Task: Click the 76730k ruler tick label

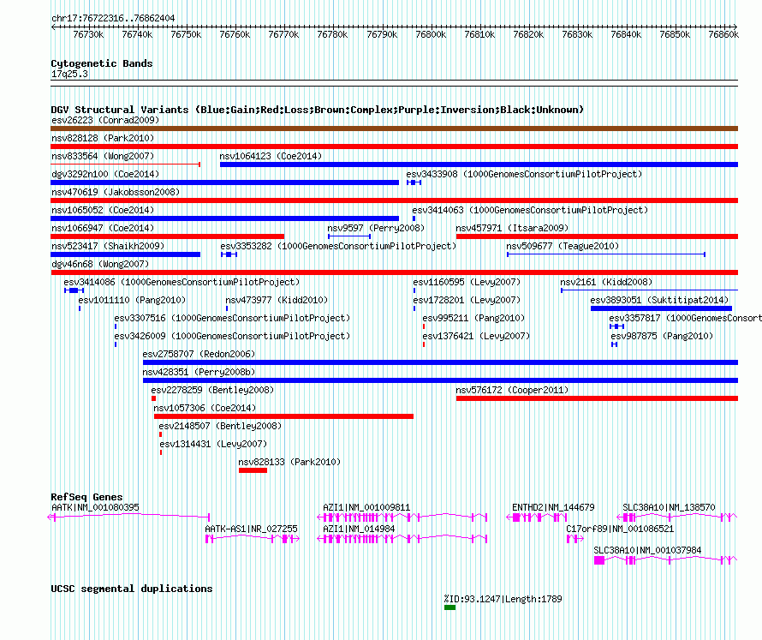Action: click(88, 34)
